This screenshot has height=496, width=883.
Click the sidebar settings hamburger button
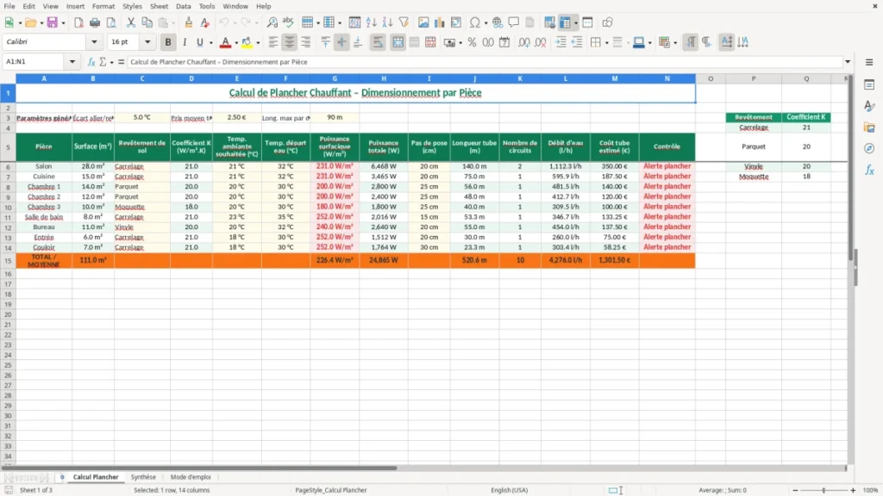click(869, 62)
